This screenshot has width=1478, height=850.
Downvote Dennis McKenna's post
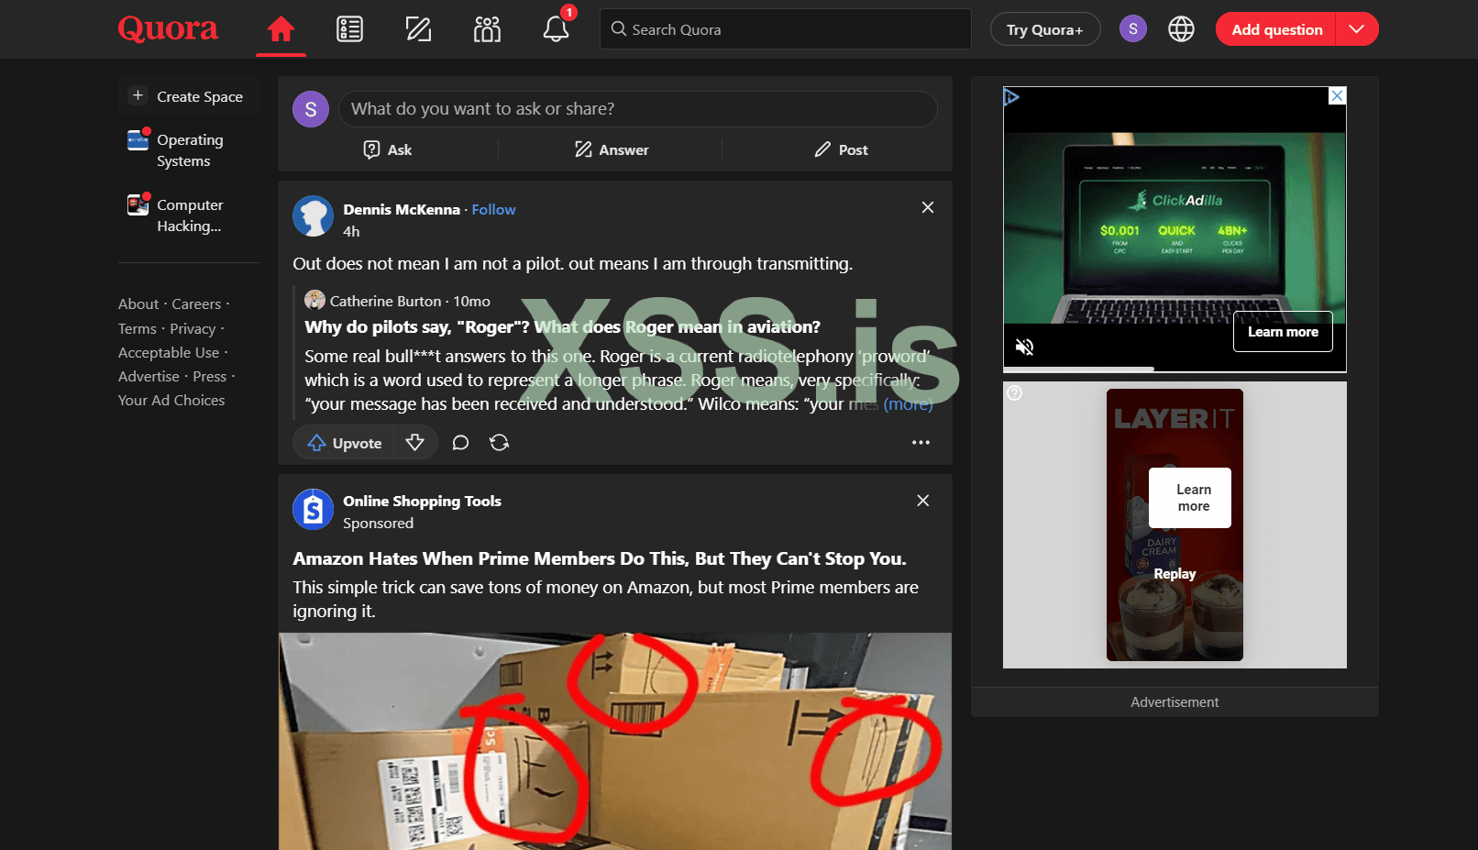415,443
